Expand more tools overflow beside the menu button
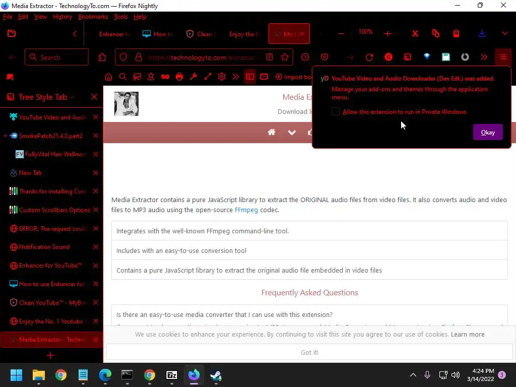This screenshot has width=516, height=387. click(484, 57)
